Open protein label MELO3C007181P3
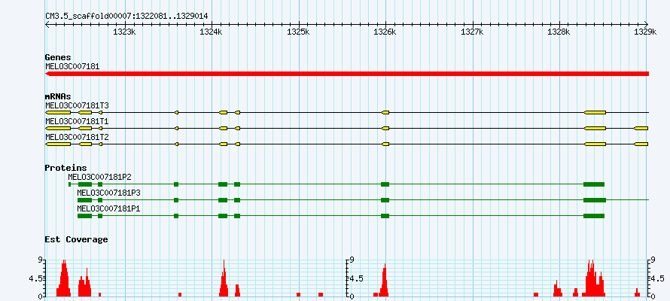The width and height of the screenshot is (670, 301). pyautogui.click(x=108, y=193)
